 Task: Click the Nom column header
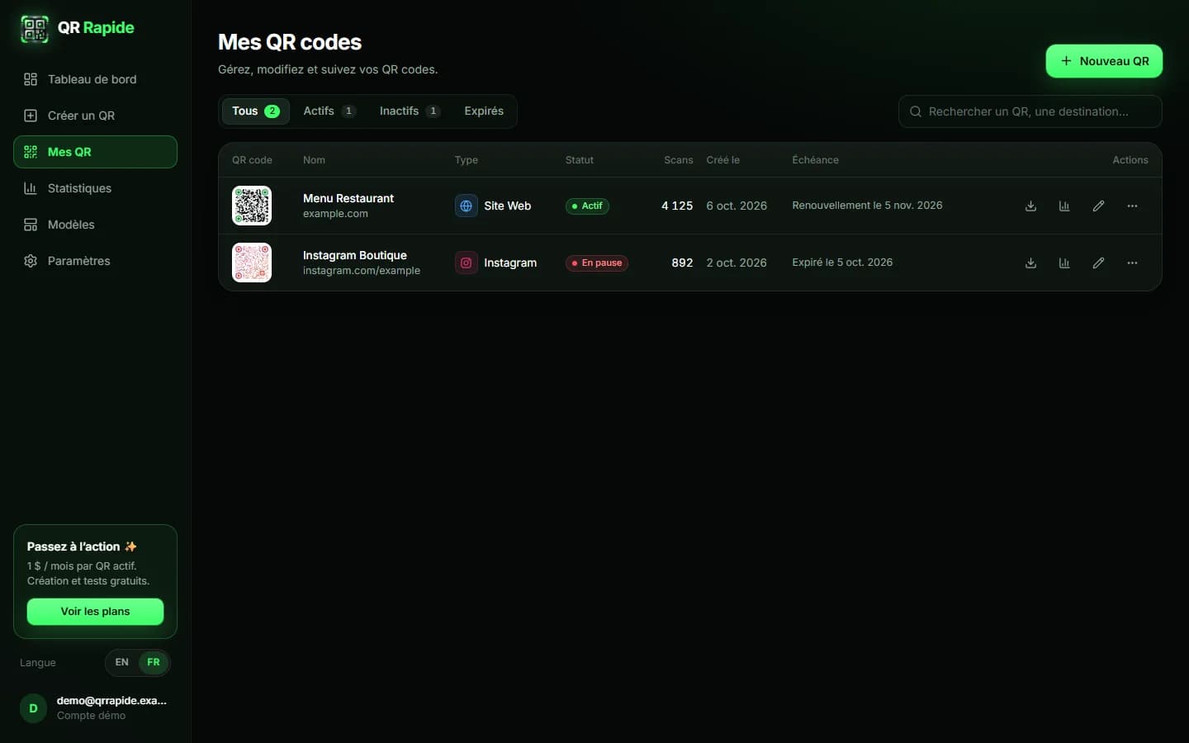tap(314, 160)
